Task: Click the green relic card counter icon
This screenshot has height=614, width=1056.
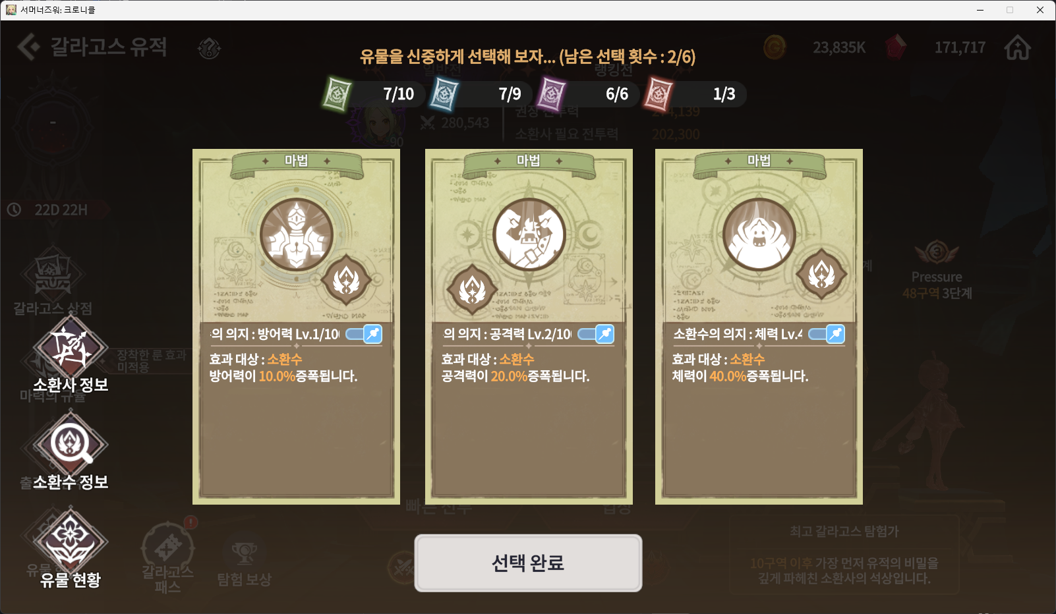Action: coord(337,94)
